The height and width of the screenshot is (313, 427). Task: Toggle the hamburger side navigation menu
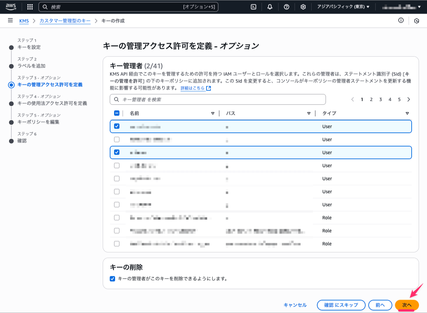[x=10, y=21]
